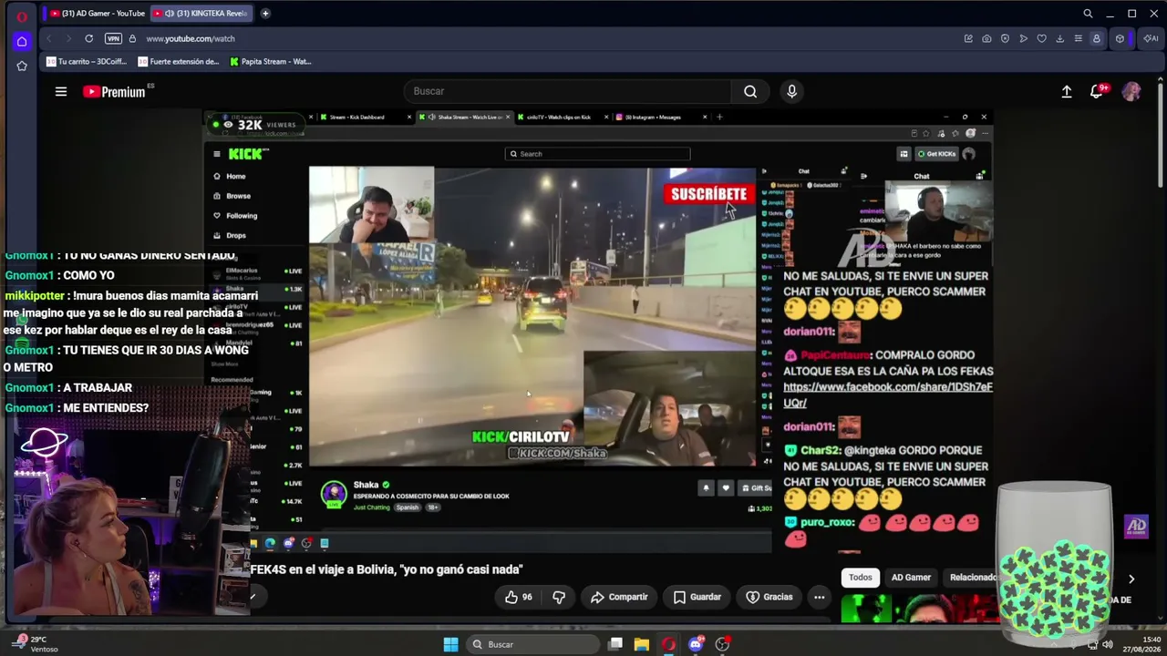Viewport: 1167px width, 656px height.
Task: Click the Compartir share button
Action: (x=619, y=597)
